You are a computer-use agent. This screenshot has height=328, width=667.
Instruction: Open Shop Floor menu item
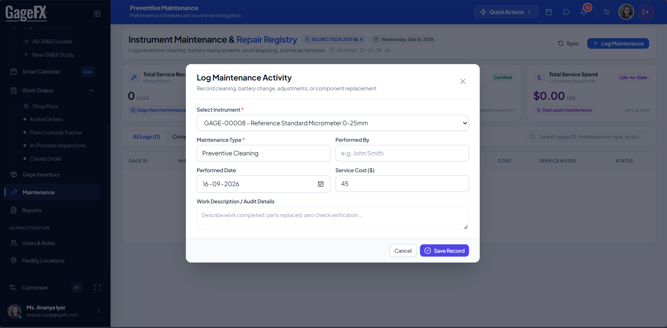click(45, 106)
